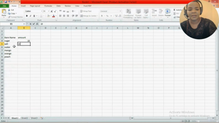The height and width of the screenshot is (123, 219).
Task: Toggle Align Text Left
Action: pos(60,16)
